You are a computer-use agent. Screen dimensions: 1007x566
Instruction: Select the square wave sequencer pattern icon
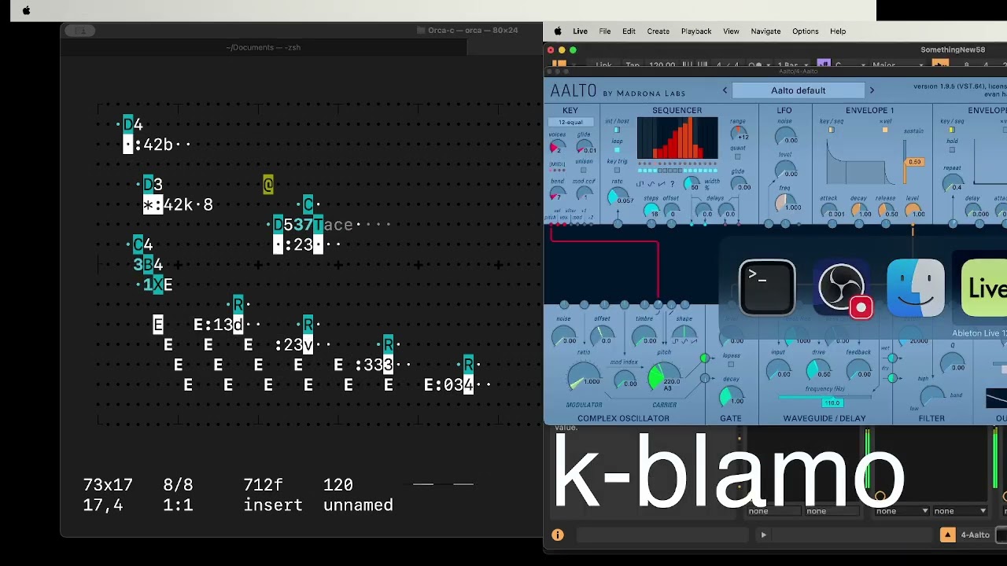pos(641,184)
